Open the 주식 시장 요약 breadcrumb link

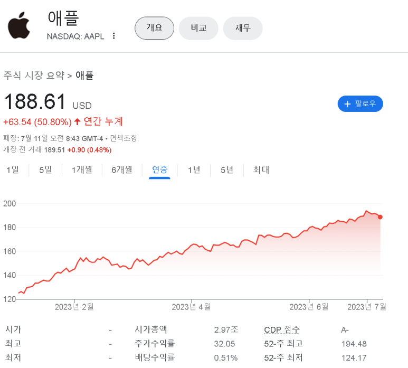pyautogui.click(x=34, y=76)
